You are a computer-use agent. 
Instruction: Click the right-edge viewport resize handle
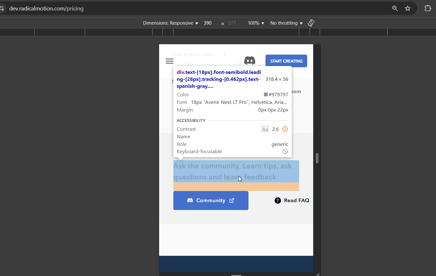pyautogui.click(x=317, y=158)
